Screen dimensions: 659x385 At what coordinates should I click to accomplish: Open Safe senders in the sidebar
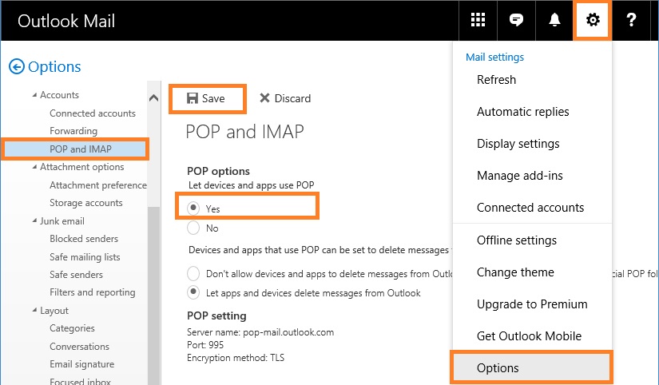(76, 275)
